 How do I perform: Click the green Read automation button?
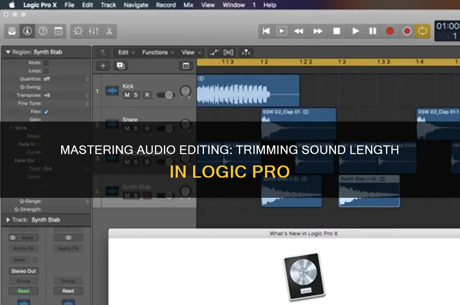pos(23,291)
